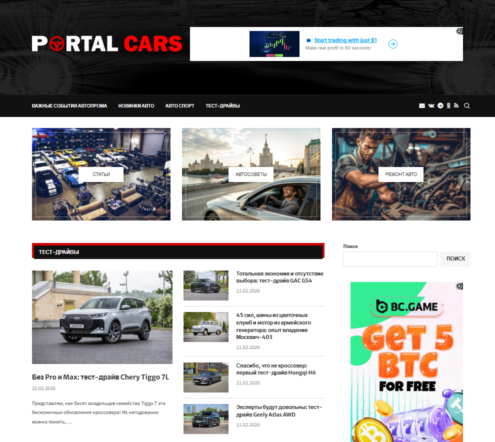Focus the sidebar search input field
Screen dimensions: 495x442
pos(390,259)
